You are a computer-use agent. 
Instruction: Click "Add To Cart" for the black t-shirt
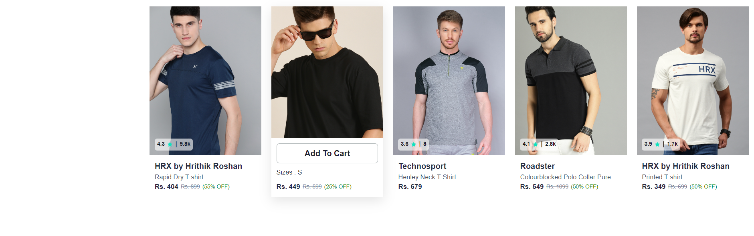[327, 153]
